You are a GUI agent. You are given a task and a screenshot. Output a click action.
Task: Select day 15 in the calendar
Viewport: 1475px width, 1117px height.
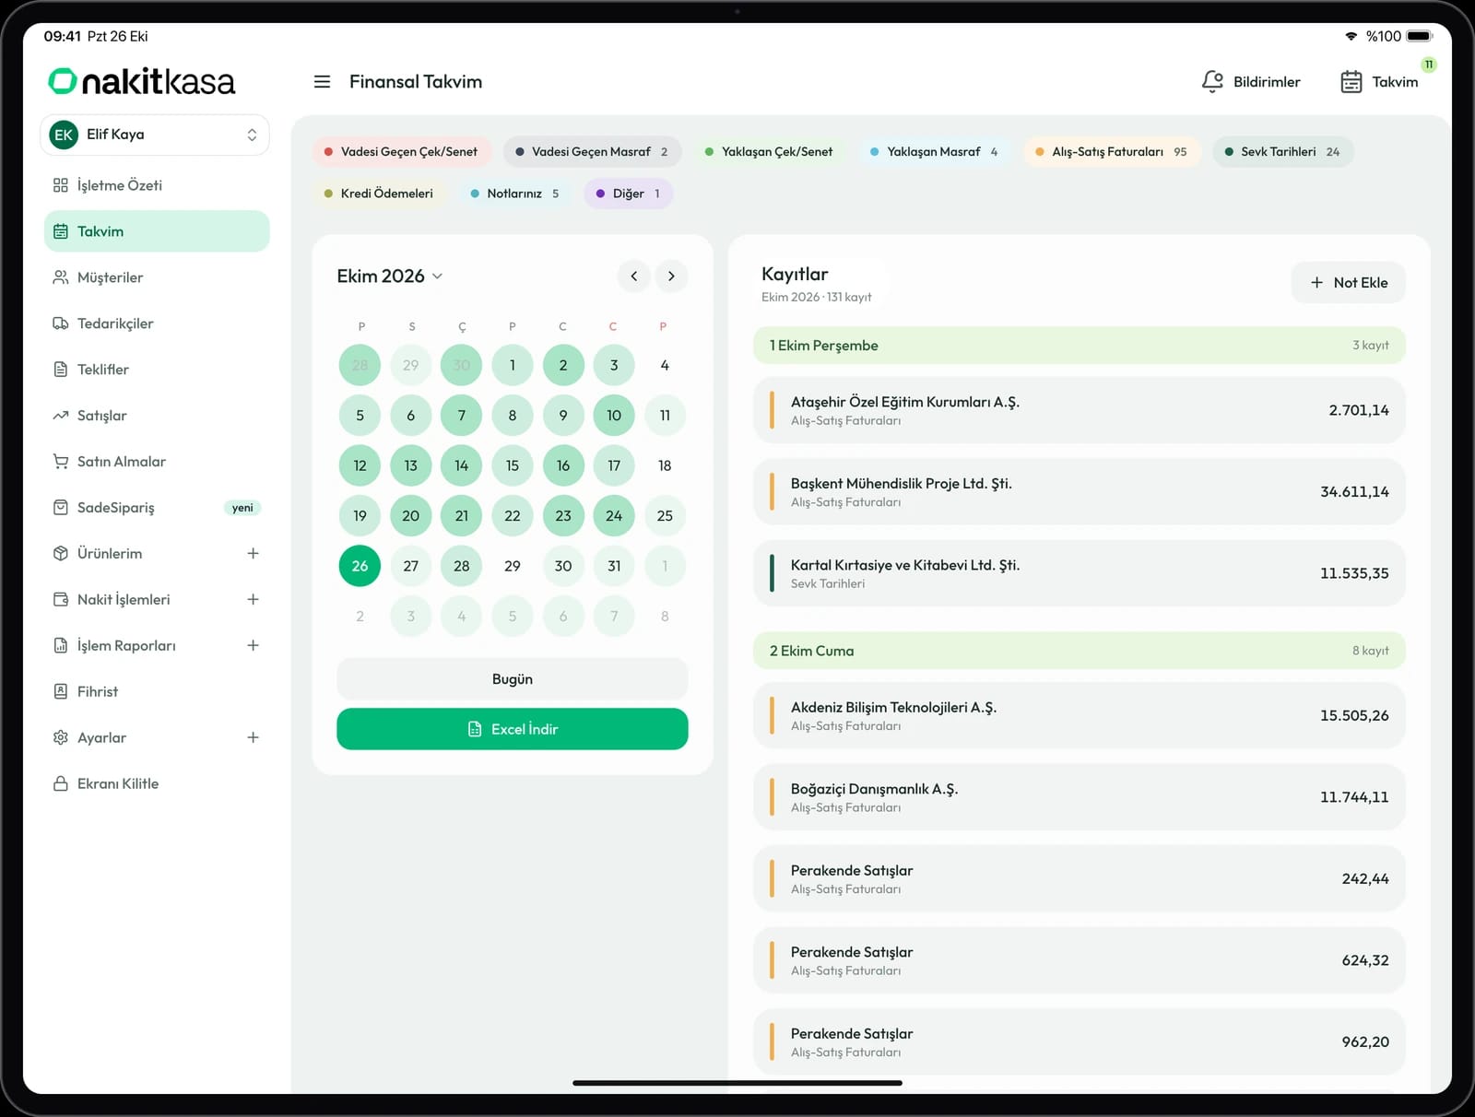coord(513,465)
